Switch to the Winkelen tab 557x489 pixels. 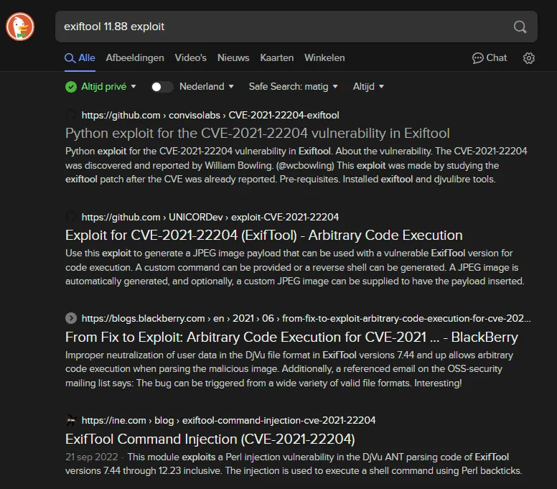coord(324,58)
